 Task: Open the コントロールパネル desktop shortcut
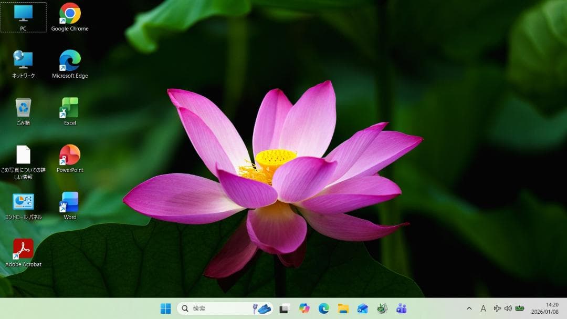[x=22, y=201]
